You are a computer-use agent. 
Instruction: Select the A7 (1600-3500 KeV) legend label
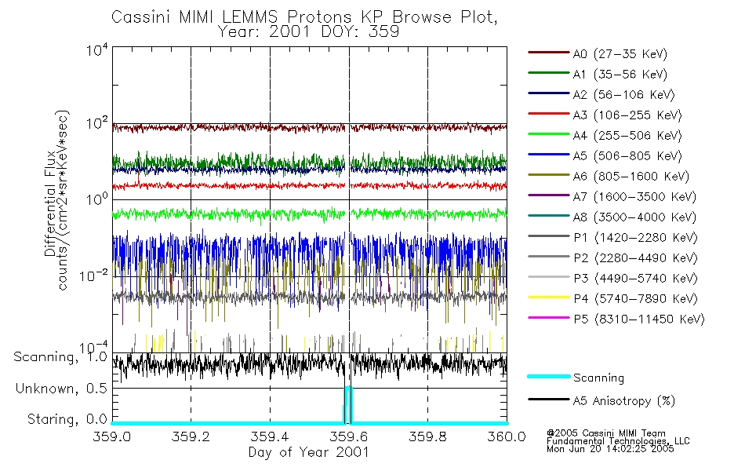[x=634, y=197]
